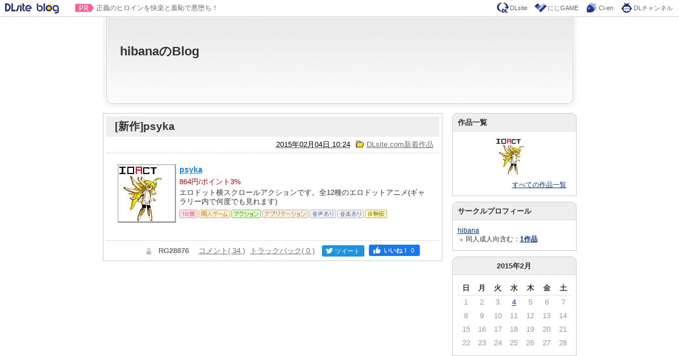
Task: Select the 同人ゲーム tag
Action: (214, 214)
